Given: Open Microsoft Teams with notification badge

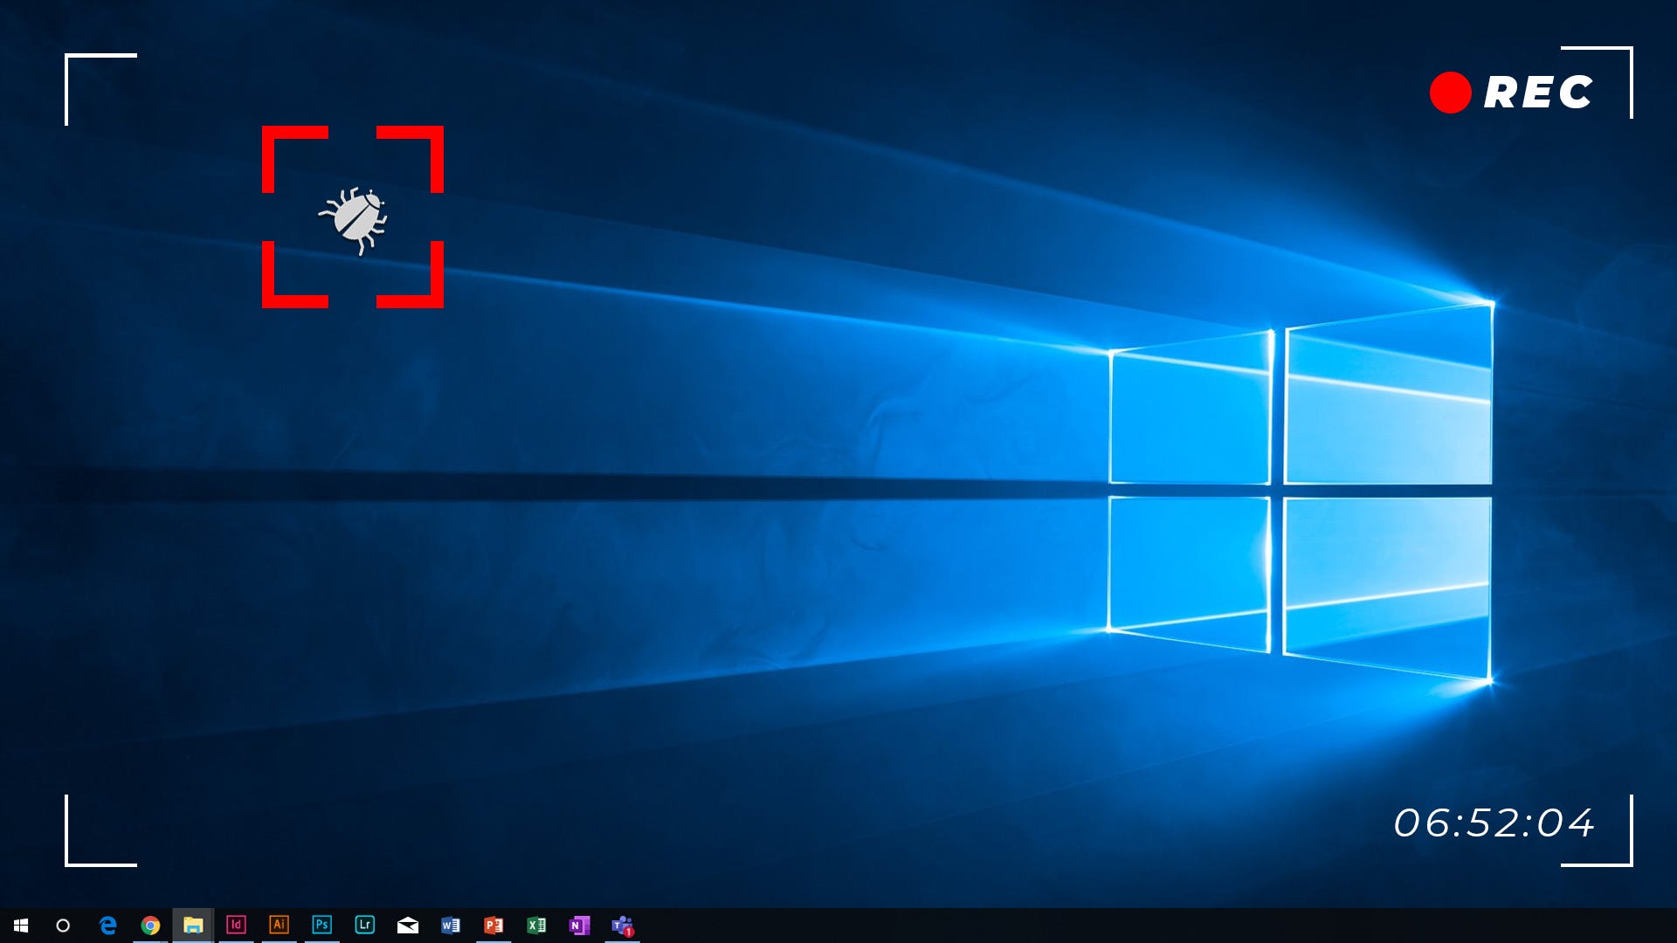Looking at the screenshot, I should [x=623, y=926].
